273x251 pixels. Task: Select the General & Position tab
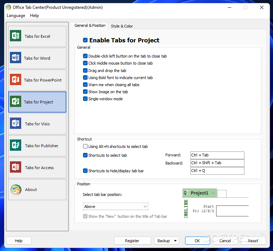click(90, 25)
